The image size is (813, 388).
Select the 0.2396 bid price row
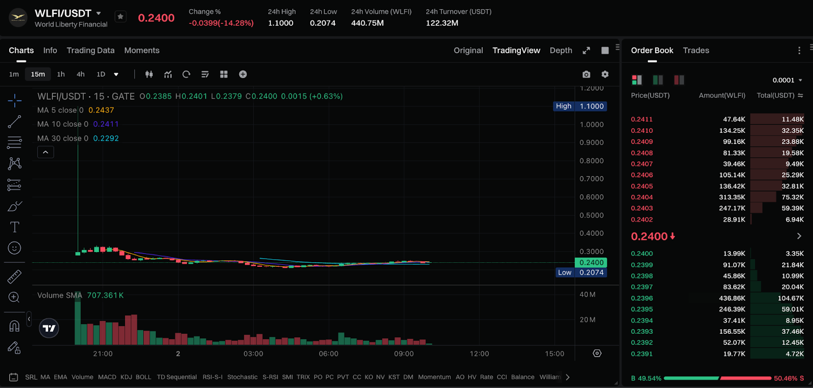point(717,298)
